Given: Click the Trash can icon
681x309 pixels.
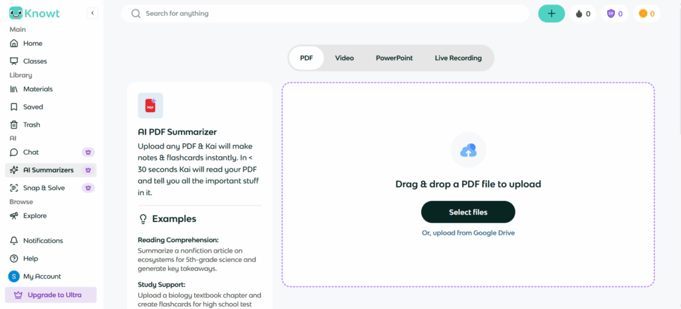Looking at the screenshot, I should [x=15, y=125].
